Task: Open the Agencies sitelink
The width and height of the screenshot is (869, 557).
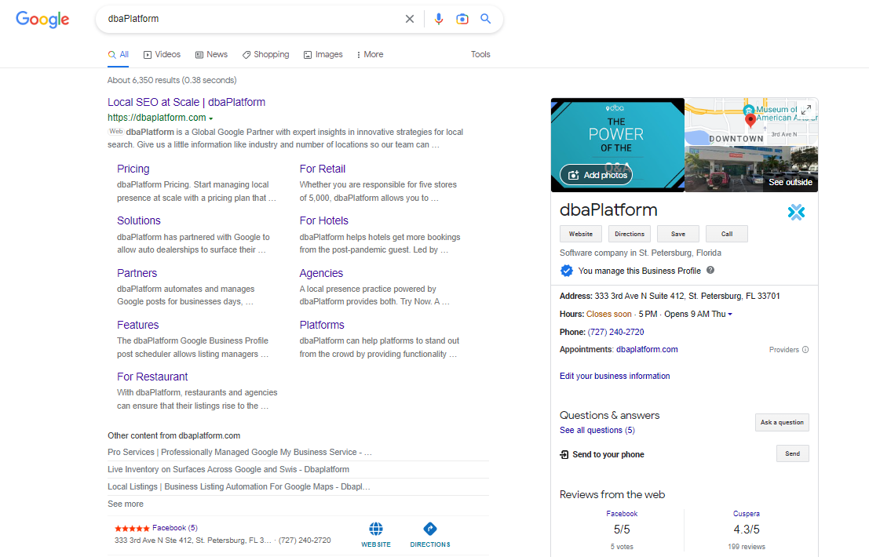Action: (321, 273)
